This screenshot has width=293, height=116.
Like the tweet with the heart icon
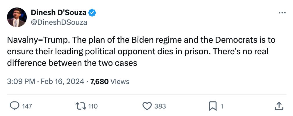147,106
